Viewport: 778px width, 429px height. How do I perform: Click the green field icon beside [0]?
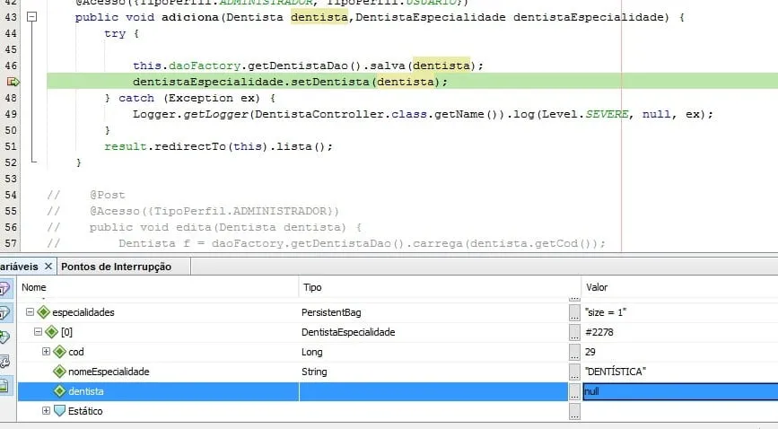(x=52, y=332)
